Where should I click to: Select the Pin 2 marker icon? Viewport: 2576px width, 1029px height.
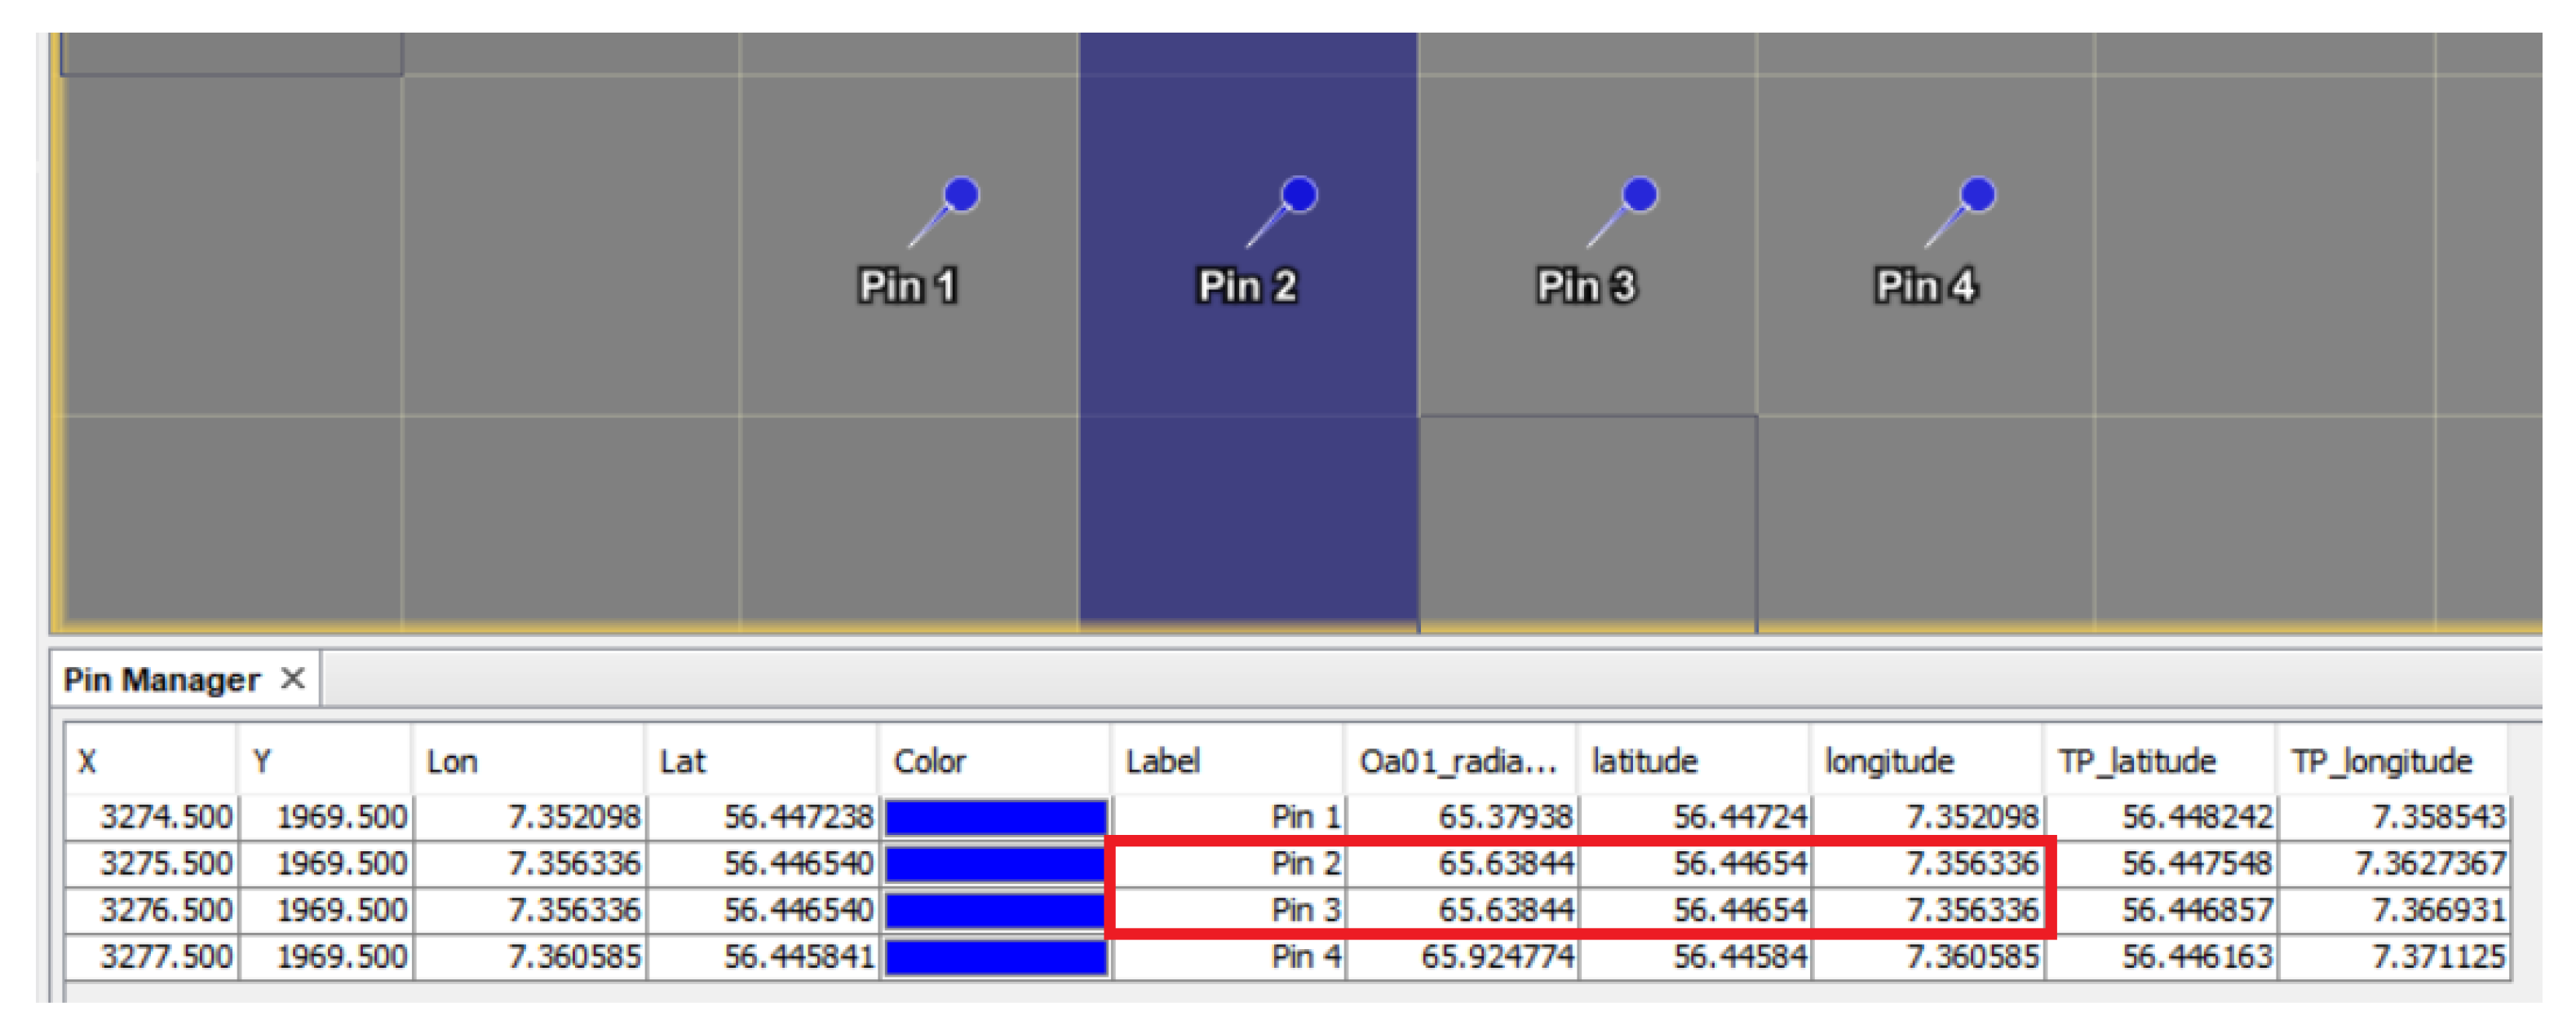pyautogui.click(x=1296, y=197)
